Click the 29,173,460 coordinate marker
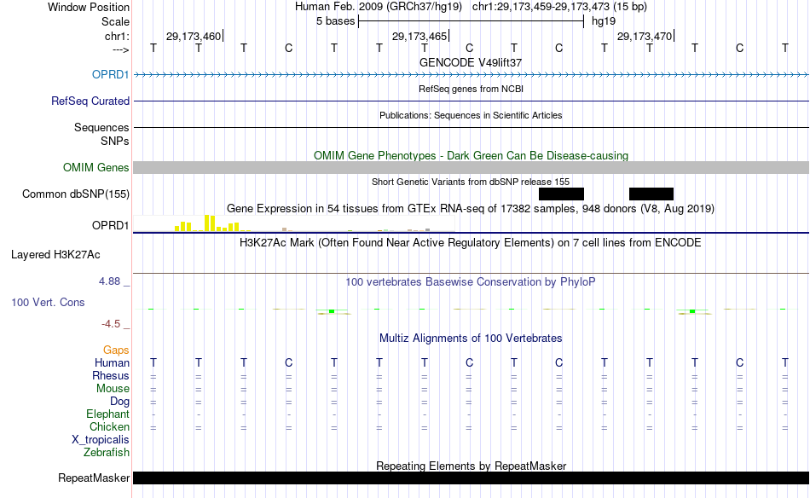This screenshot has width=810, height=498. click(194, 36)
